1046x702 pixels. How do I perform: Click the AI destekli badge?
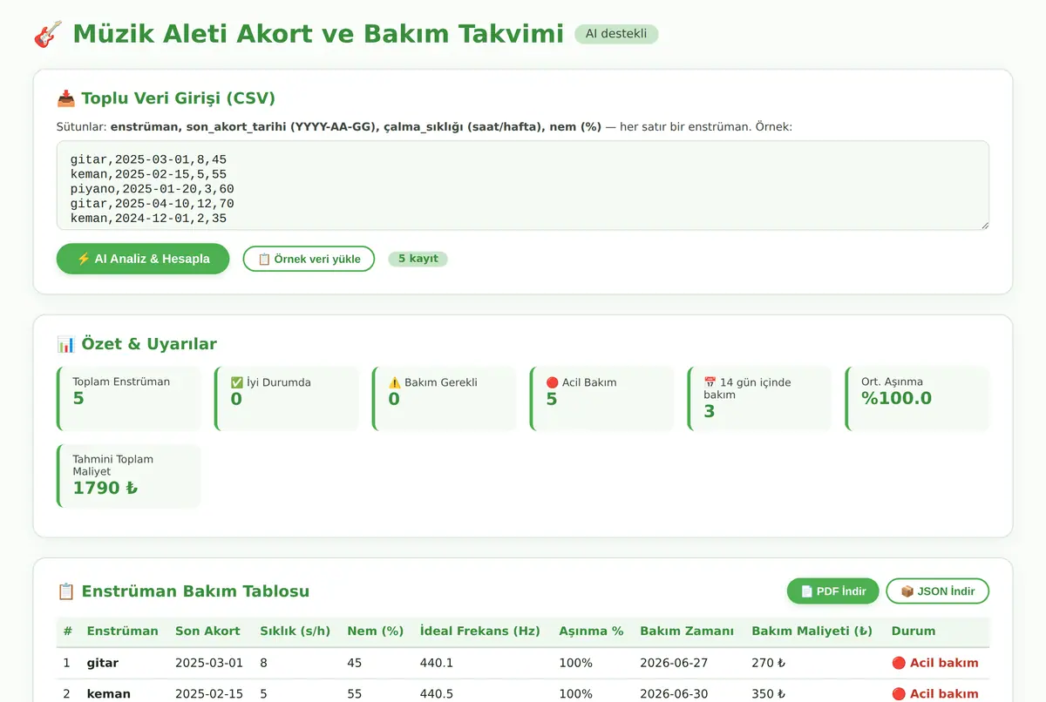pos(616,34)
